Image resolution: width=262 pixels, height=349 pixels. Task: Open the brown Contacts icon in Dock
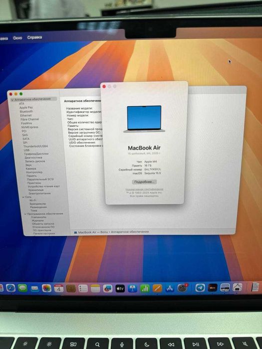tap(71, 289)
